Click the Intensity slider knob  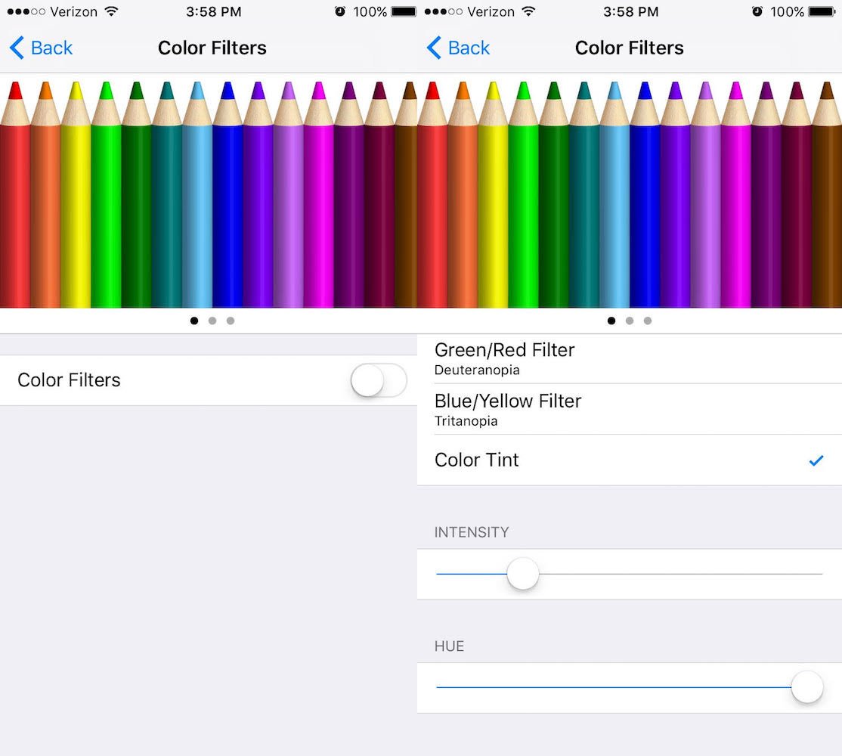[x=522, y=574]
